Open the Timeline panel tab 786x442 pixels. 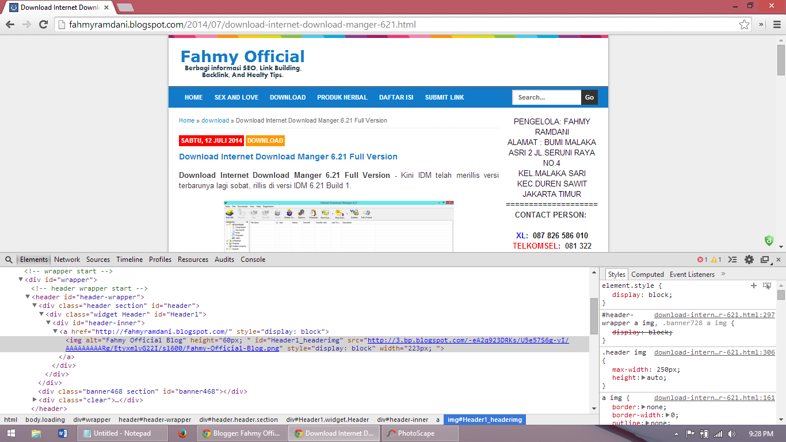[129, 260]
